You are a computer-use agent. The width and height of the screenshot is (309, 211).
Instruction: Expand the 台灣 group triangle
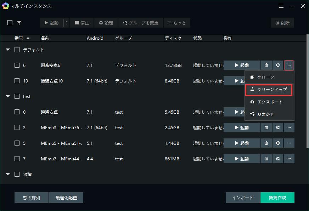coord(8,174)
